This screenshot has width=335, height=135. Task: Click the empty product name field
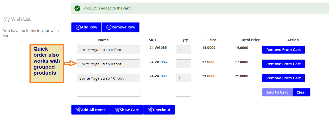point(108,92)
